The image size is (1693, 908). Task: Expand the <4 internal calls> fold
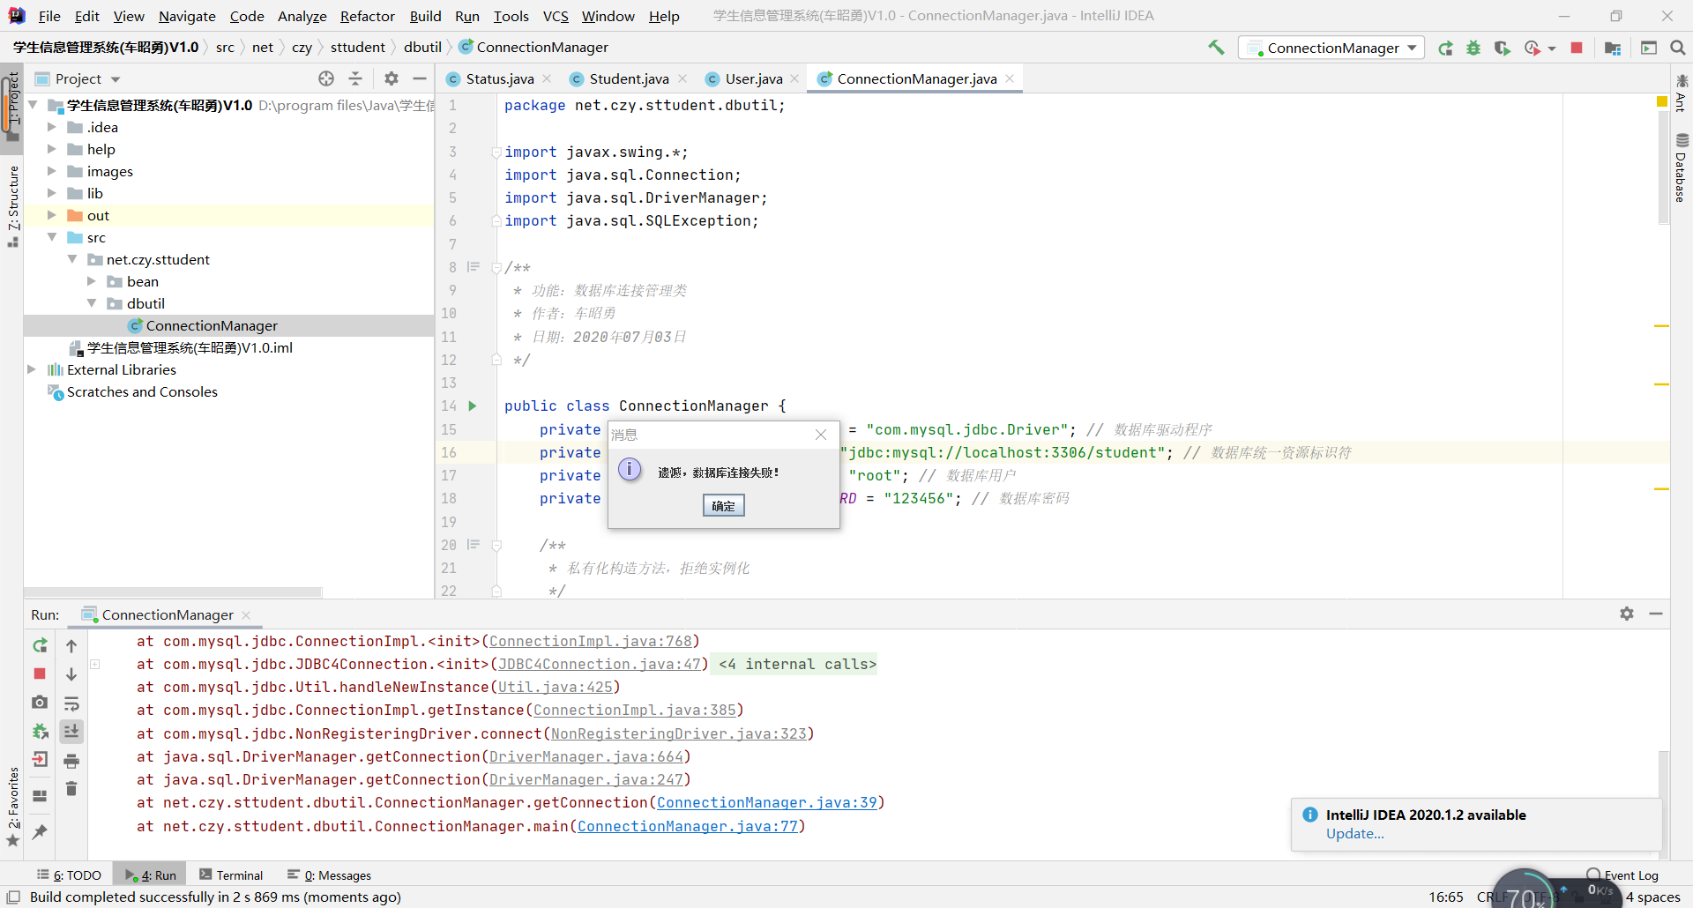(x=797, y=664)
